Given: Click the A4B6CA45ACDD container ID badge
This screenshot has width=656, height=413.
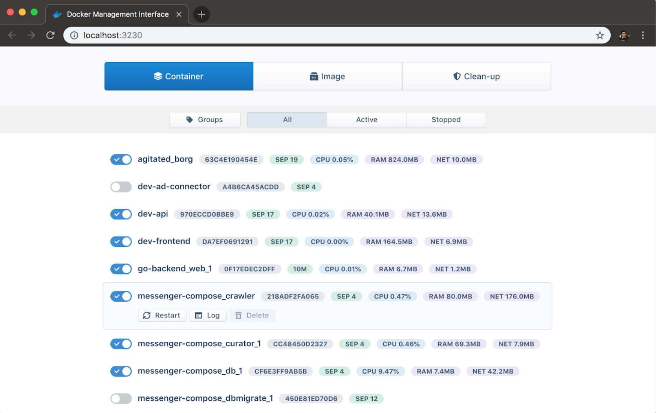Looking at the screenshot, I should click(x=251, y=187).
